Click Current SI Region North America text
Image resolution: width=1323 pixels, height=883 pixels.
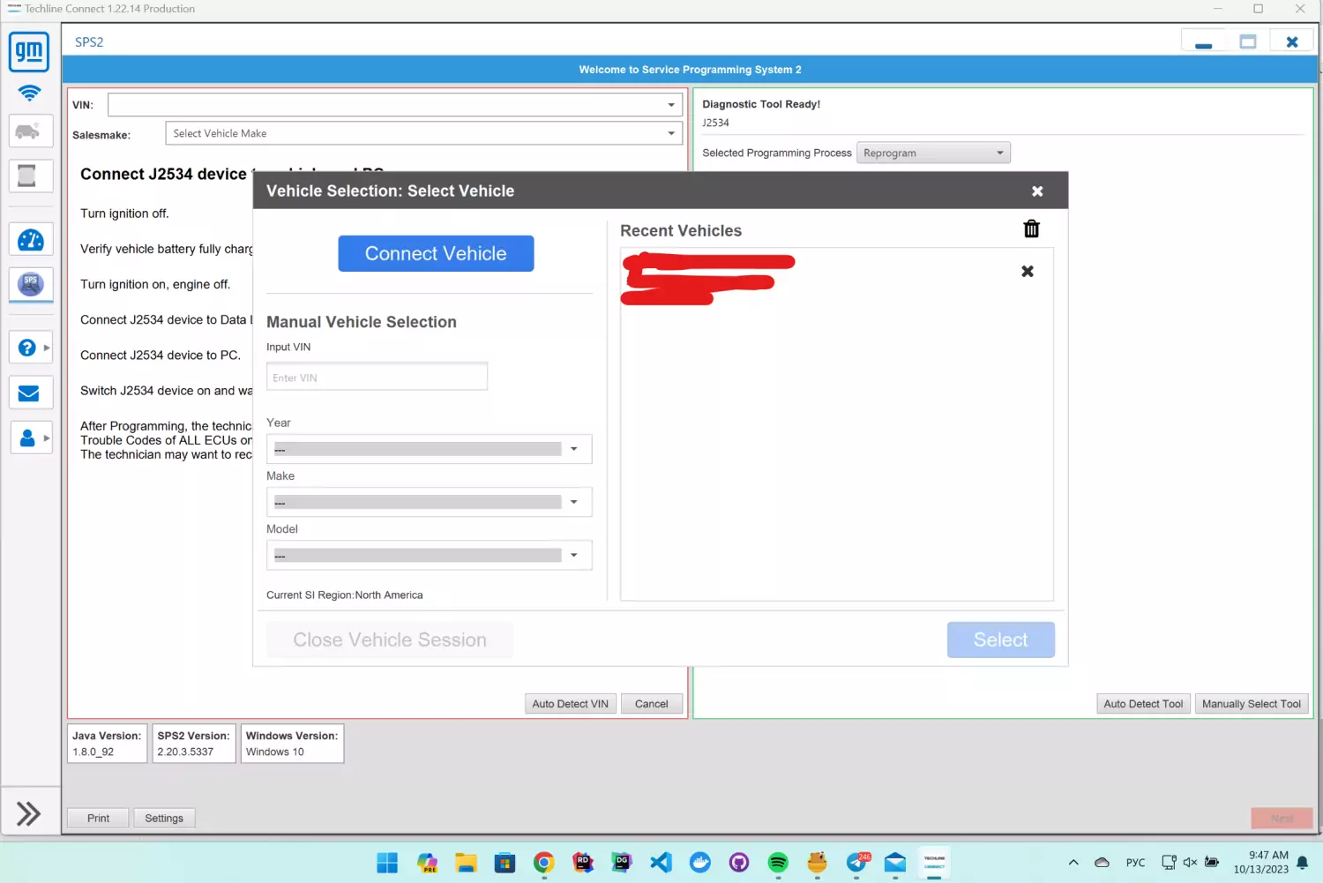point(345,595)
